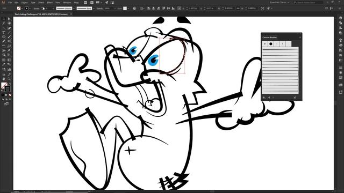Enable Draw Inside mode
The image size is (344, 193).
pyautogui.click(x=10, y=99)
